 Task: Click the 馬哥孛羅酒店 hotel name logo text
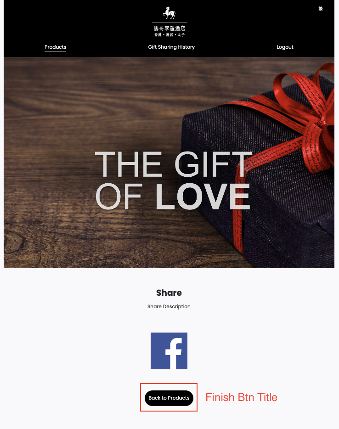[x=169, y=28]
